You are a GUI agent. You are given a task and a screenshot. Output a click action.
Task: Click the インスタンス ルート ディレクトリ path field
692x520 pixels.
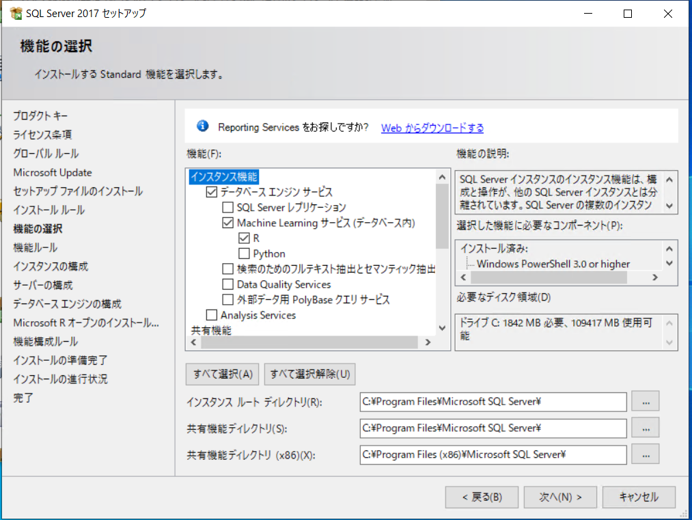pyautogui.click(x=493, y=402)
